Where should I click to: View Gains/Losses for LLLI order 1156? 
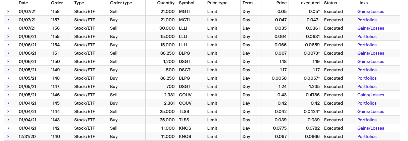tap(370, 28)
